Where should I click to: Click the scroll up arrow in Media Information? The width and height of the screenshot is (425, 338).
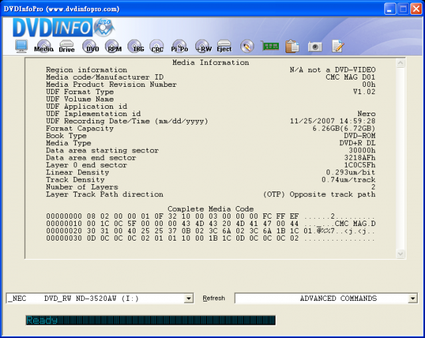[400, 63]
